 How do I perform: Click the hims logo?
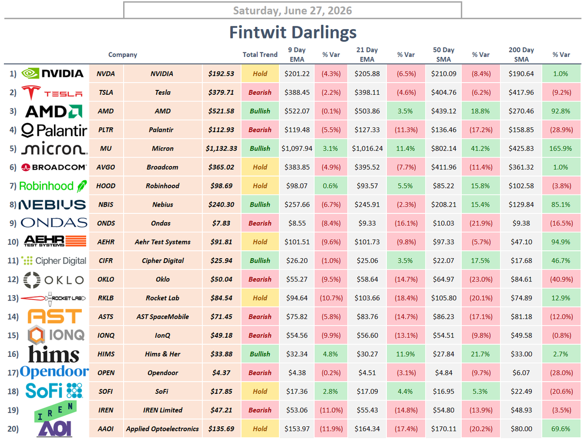54,353
